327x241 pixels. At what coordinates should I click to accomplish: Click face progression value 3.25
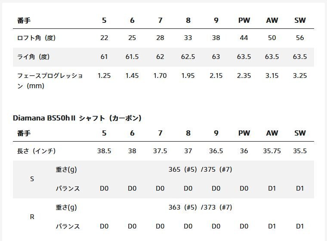tap(300, 76)
